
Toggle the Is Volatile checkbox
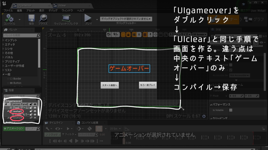(231, 110)
